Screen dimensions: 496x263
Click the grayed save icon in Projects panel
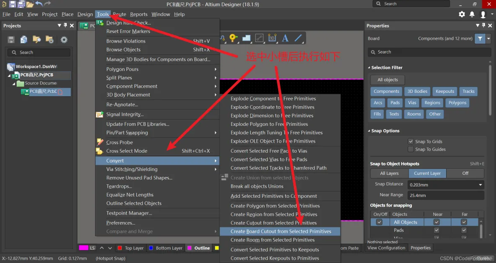click(11, 39)
